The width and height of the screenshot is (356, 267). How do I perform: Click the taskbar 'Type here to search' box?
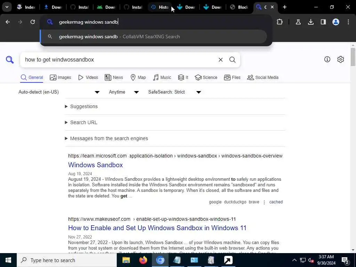tap(67, 260)
